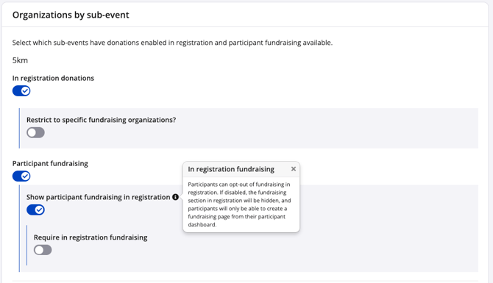The height and width of the screenshot is (283, 493).
Task: Click Show participant fundraising in registration label
Action: point(98,197)
